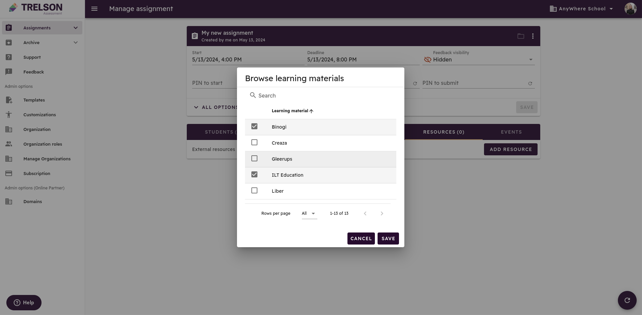Click the Organization roles people icon
642x315 pixels.
(x=9, y=144)
